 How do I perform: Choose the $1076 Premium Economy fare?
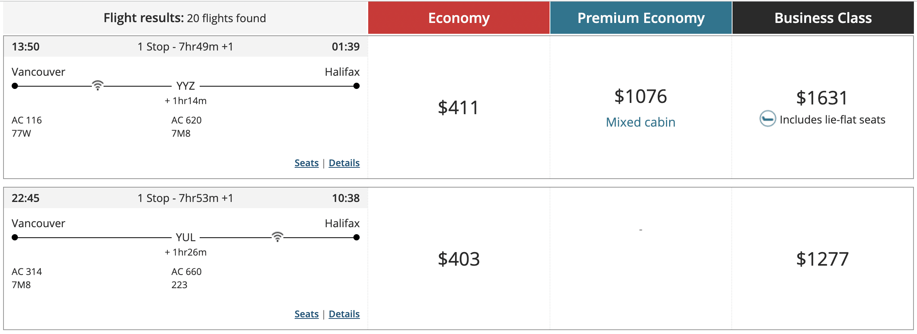(x=641, y=96)
